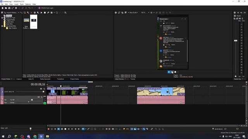The width and height of the screenshot is (248, 139).
Task: Click the play button under the video preview
Action: pyautogui.click(x=169, y=72)
